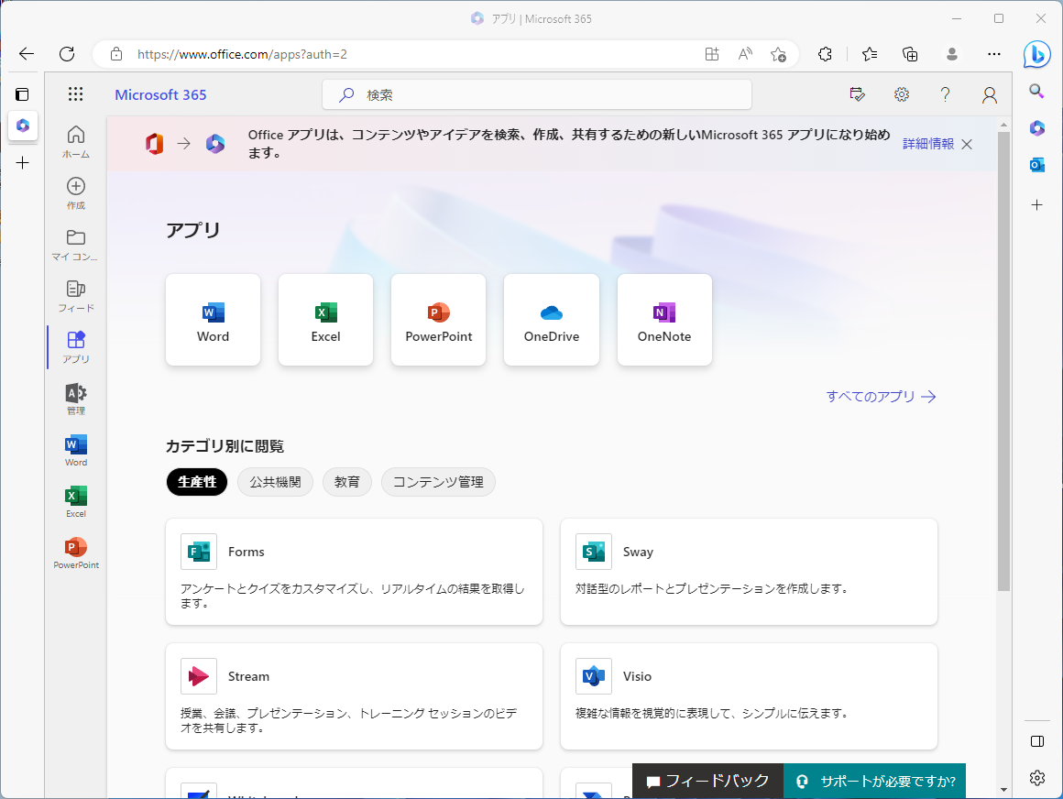
Task: Add a tool to the Edge sidebar
Action: 1036,204
